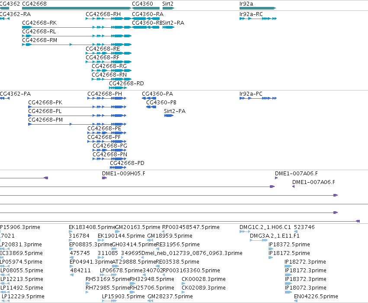The image size is (368, 303).
Task: Open EST EP08835.3prime
Action: tap(90, 245)
